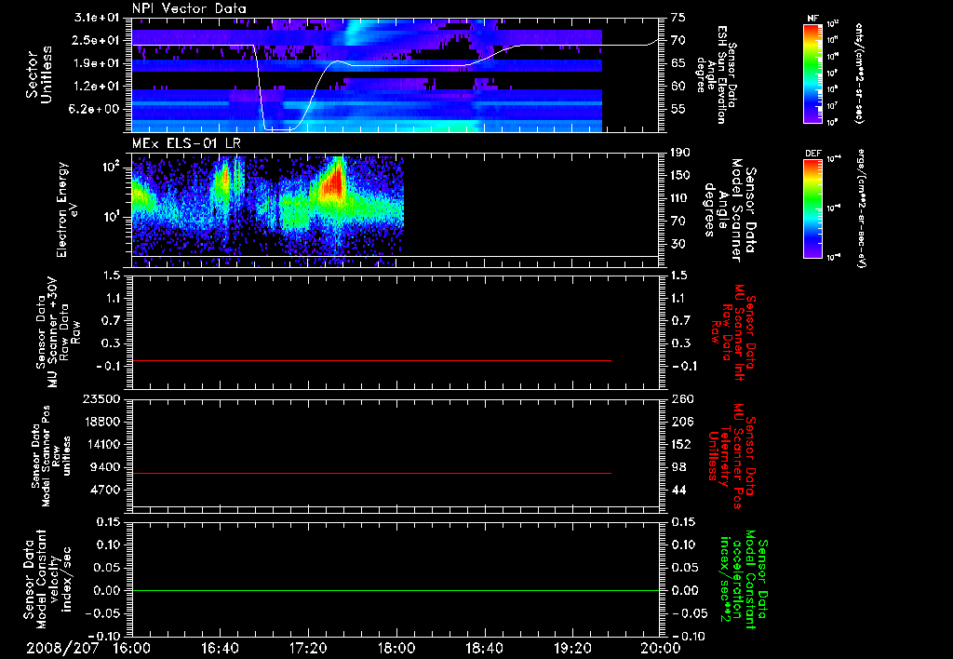Click the green velocity line at zero
The image size is (953, 659).
tap(396, 590)
